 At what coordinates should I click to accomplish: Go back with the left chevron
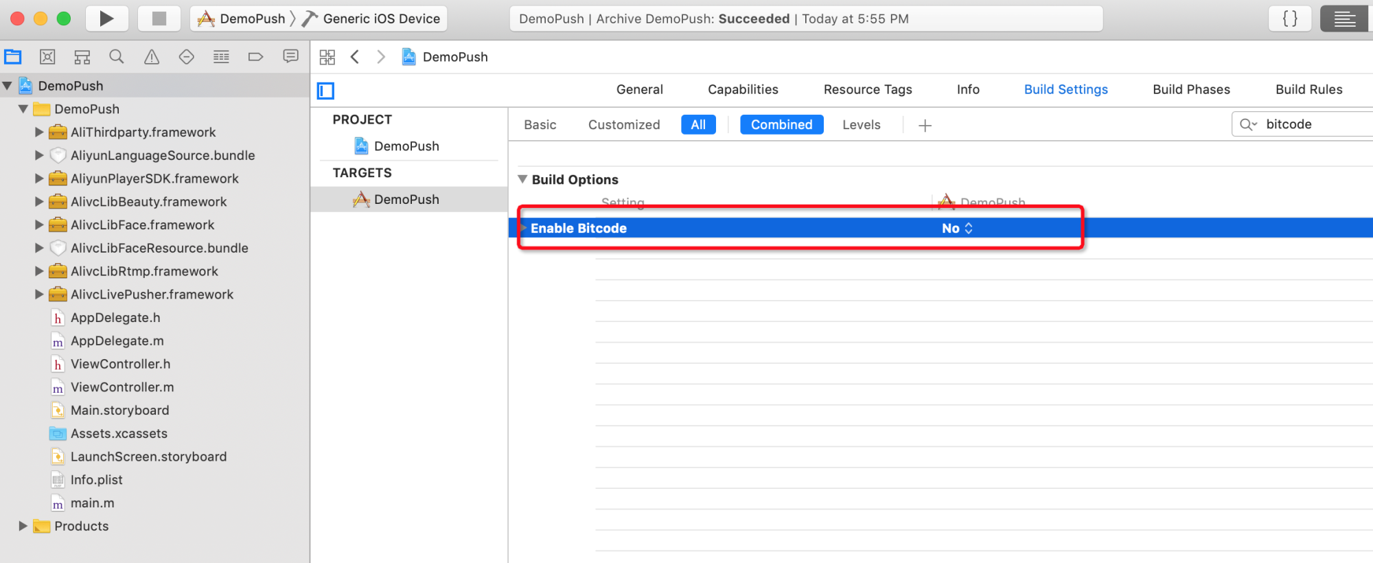coord(355,57)
